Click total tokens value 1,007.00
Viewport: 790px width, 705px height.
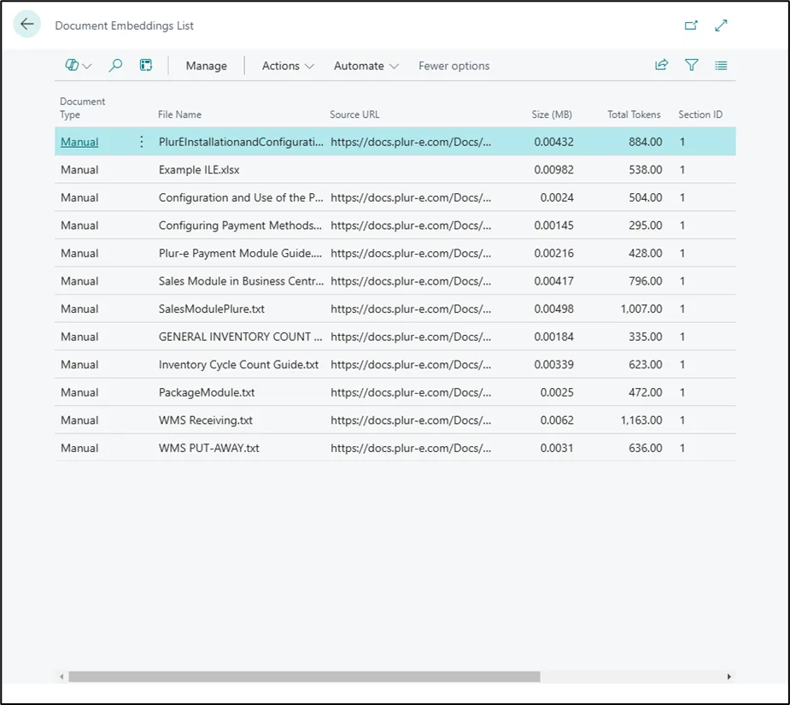coord(641,308)
